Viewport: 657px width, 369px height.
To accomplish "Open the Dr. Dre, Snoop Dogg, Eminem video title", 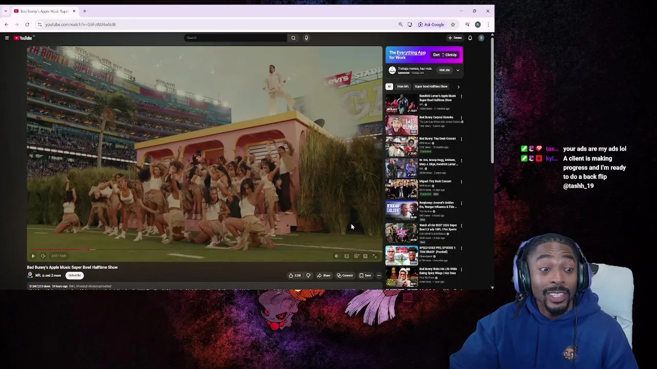I will [438, 162].
